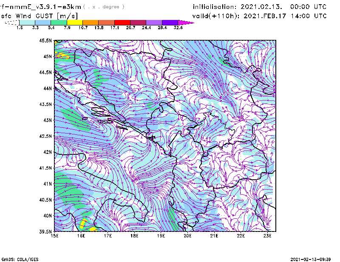Click the light blue 3.3–5.4 legend swatch
340x262 pixels.
(x=43, y=22)
